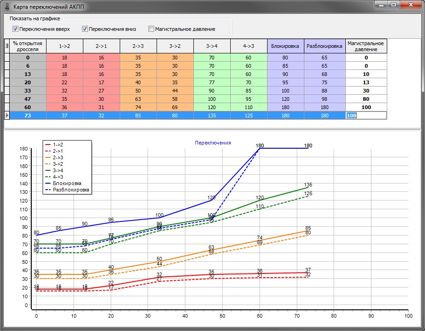Click the 3->4 column header in table
425x331 pixels.
(x=212, y=46)
